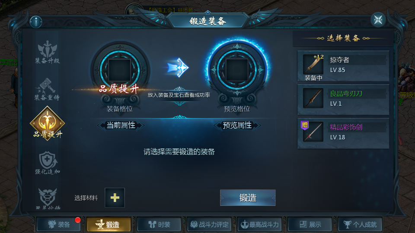Screen dimensions: 415x233
Task: Click the 装备格位 equipment slot
Action: pyautogui.click(x=120, y=70)
